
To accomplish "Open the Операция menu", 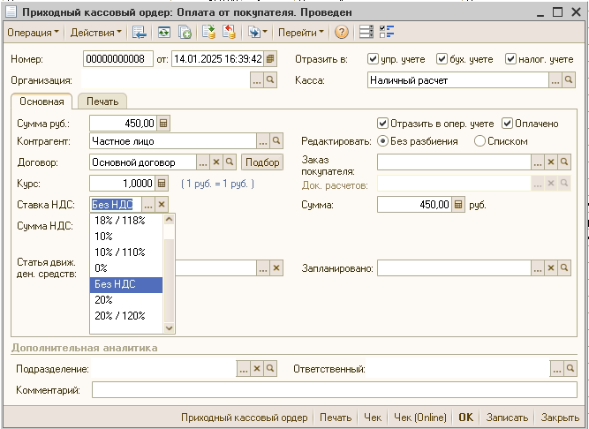I will [x=33, y=33].
